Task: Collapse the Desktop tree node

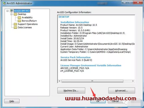Action: [11, 14]
